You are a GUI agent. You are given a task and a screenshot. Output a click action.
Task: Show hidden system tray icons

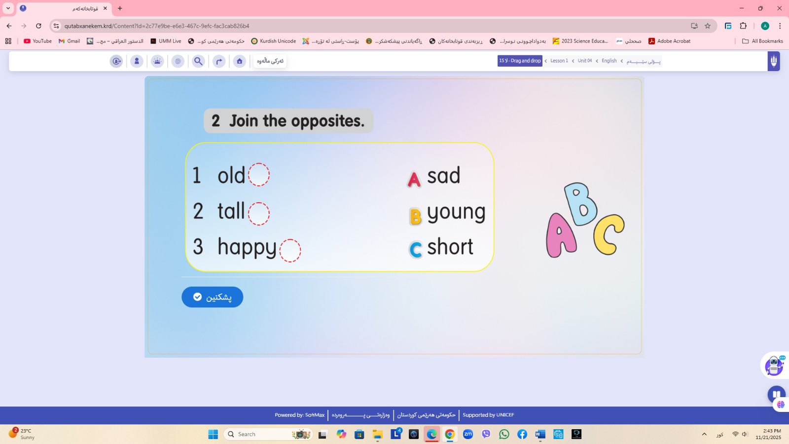point(704,434)
